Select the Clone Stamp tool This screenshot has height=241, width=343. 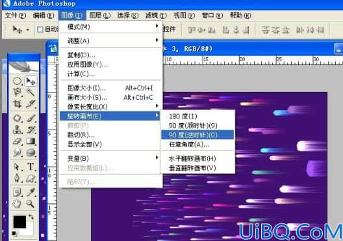pyautogui.click(x=17, y=130)
